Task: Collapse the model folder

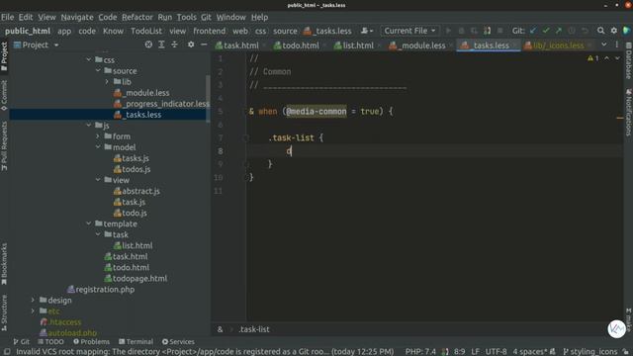Action: tap(98, 147)
